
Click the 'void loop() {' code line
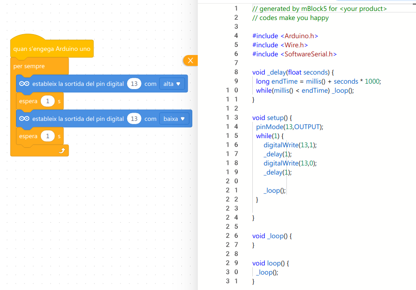271,263
